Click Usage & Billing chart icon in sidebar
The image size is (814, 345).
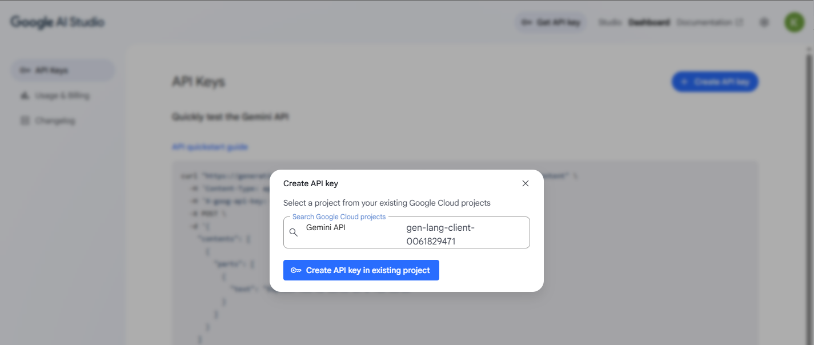click(25, 95)
